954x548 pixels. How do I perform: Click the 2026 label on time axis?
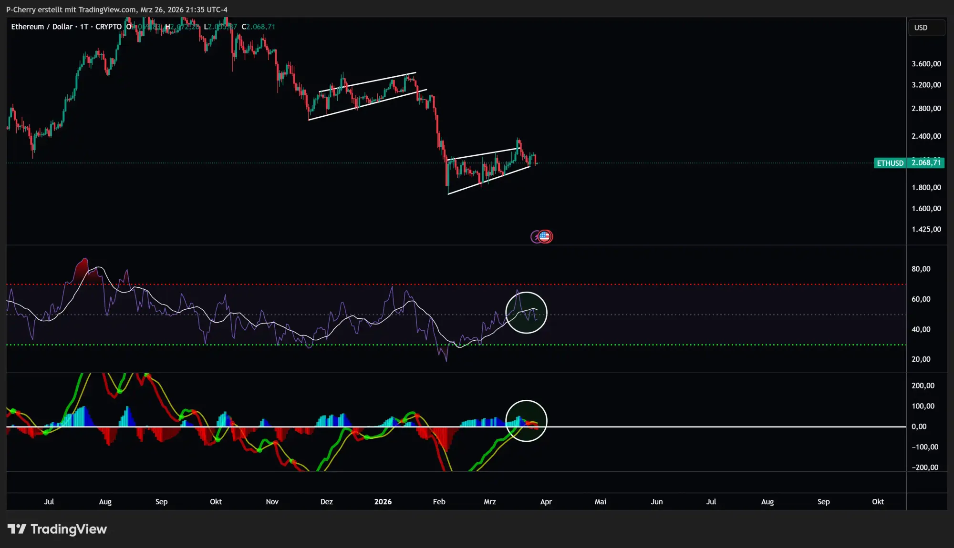(383, 501)
